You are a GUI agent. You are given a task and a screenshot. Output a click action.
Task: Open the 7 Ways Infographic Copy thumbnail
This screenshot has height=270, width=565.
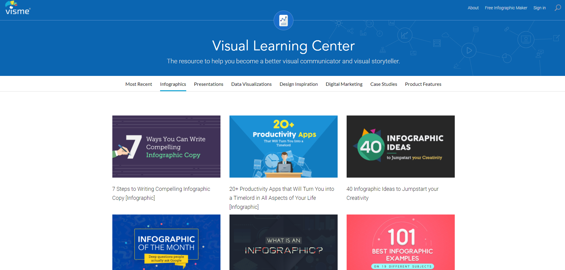166,146
